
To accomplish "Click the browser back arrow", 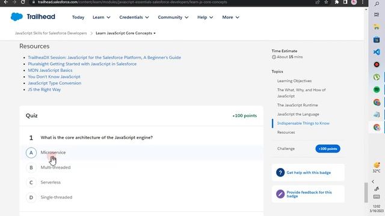I will pos(5,2).
